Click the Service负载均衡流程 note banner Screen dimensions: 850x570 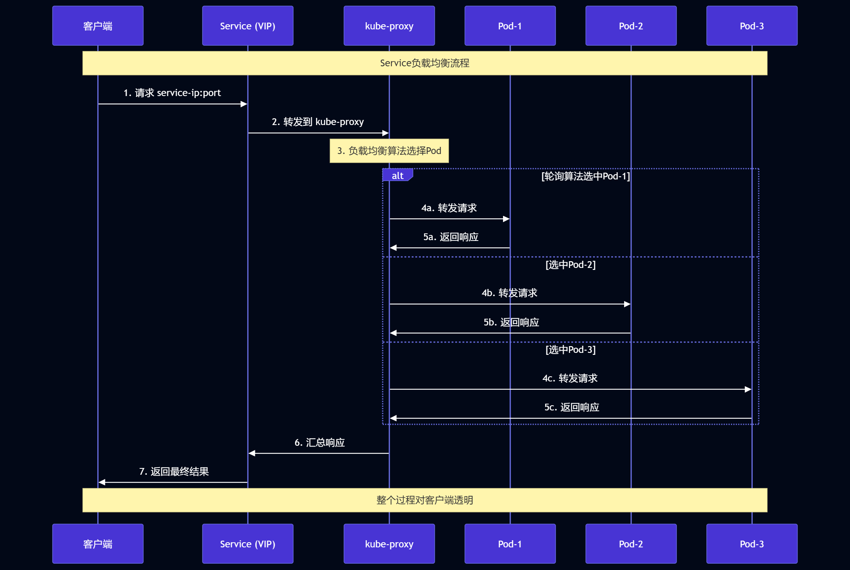(424, 63)
